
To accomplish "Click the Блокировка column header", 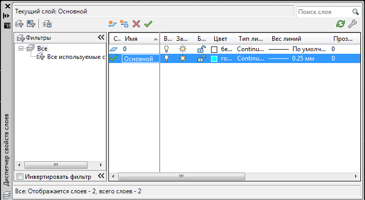I will tap(202, 39).
